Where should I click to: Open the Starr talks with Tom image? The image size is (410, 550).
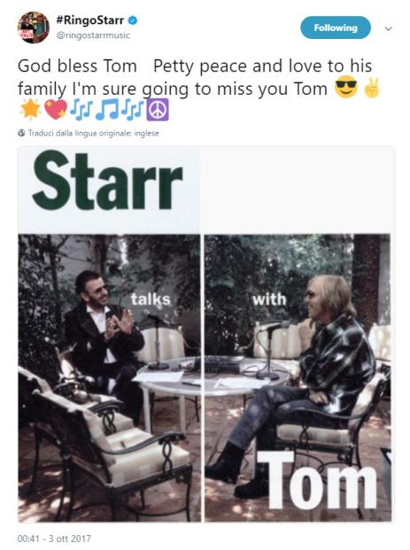pos(206,334)
